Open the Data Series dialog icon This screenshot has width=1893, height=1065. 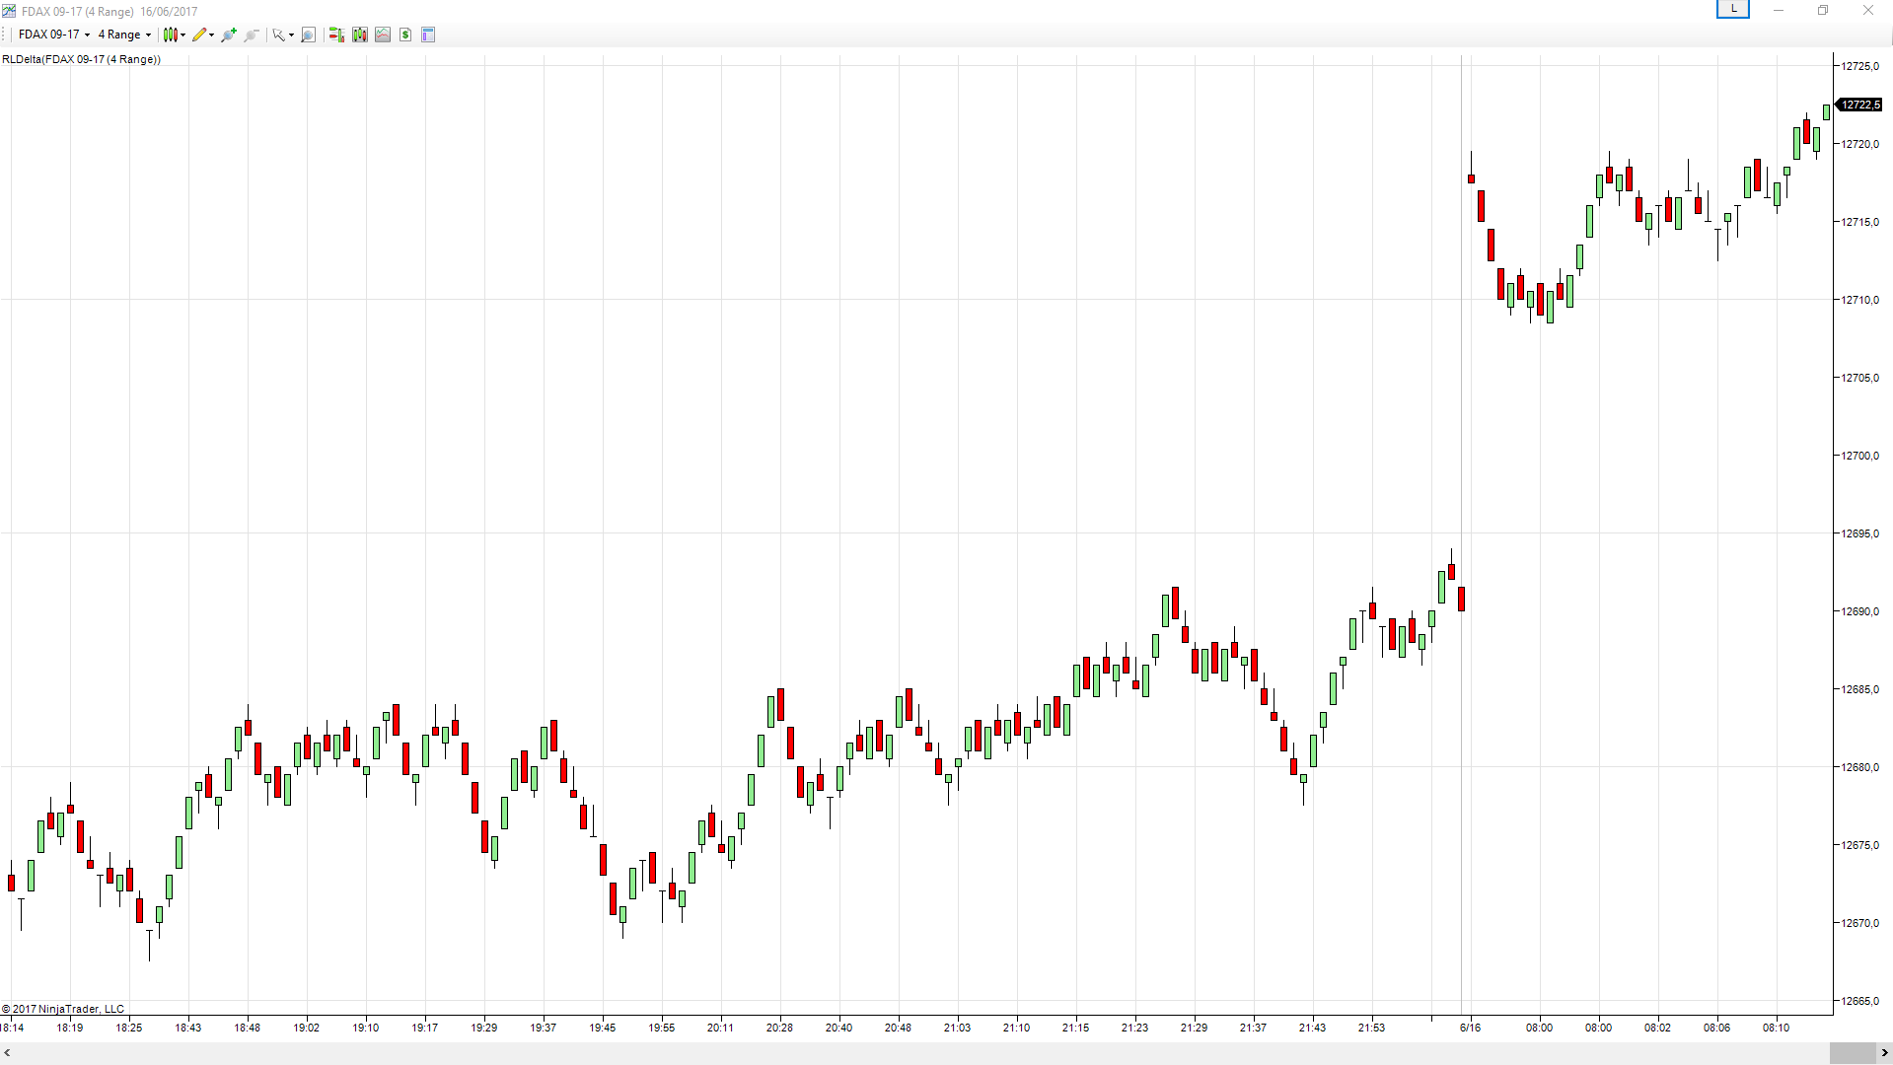360,35
